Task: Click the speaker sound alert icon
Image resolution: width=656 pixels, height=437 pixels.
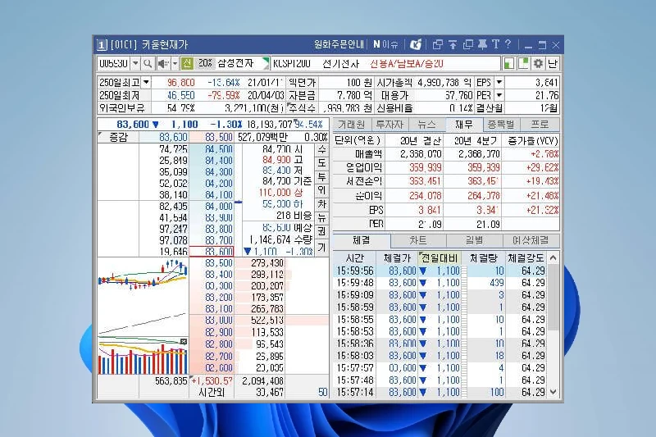Action: click(163, 63)
